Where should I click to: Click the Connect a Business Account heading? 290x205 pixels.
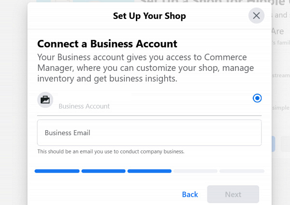[x=107, y=43]
